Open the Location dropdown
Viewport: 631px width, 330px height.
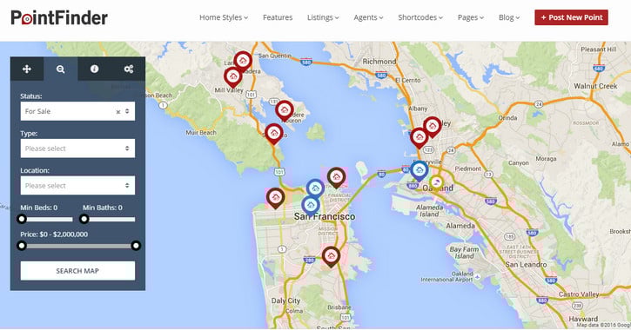[77, 186]
